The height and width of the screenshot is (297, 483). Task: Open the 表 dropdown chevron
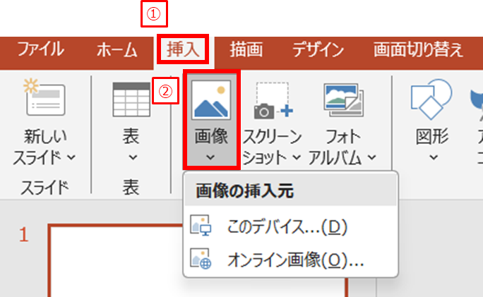pyautogui.click(x=131, y=157)
